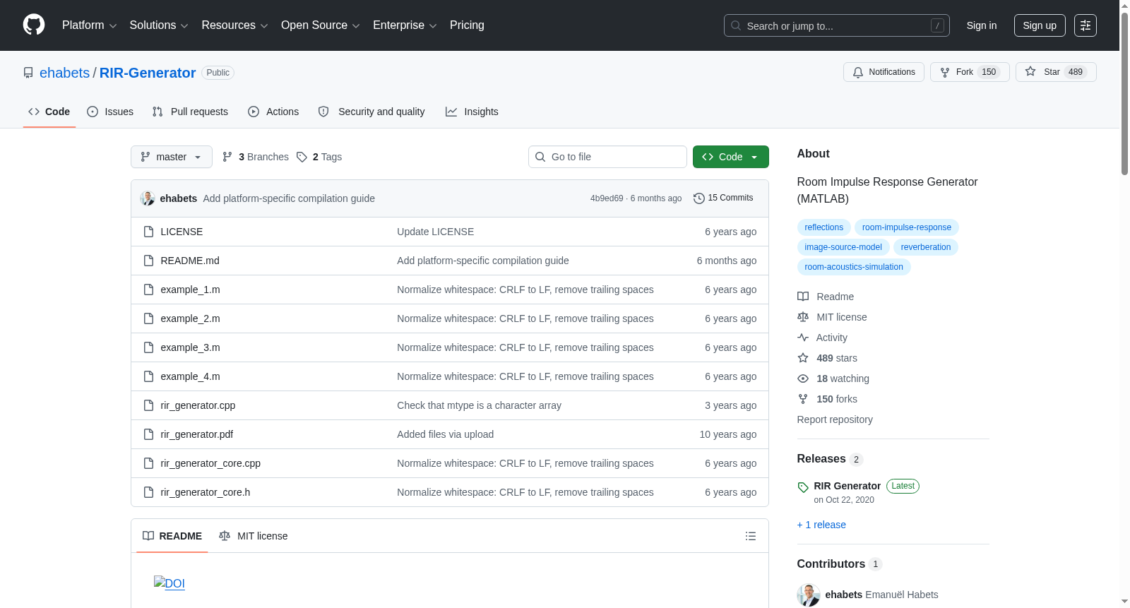Click the repository icon before ehabets
The width and height of the screenshot is (1130, 608).
tap(28, 73)
